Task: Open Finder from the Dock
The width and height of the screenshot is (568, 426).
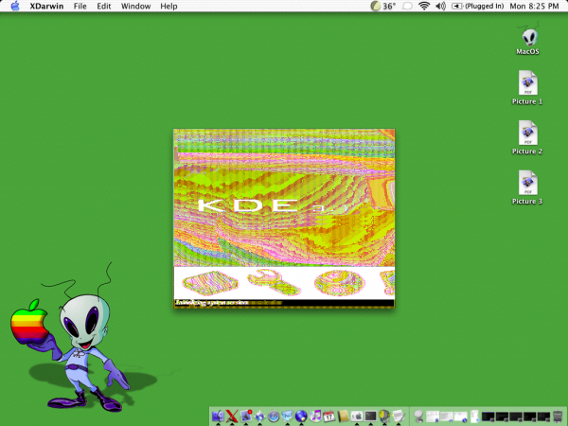Action: coord(219,417)
